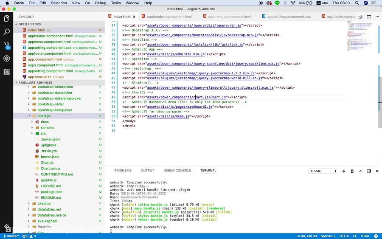Maximize terminal panel with up chevron
Viewport: 382px width, 239px height.
[360, 171]
